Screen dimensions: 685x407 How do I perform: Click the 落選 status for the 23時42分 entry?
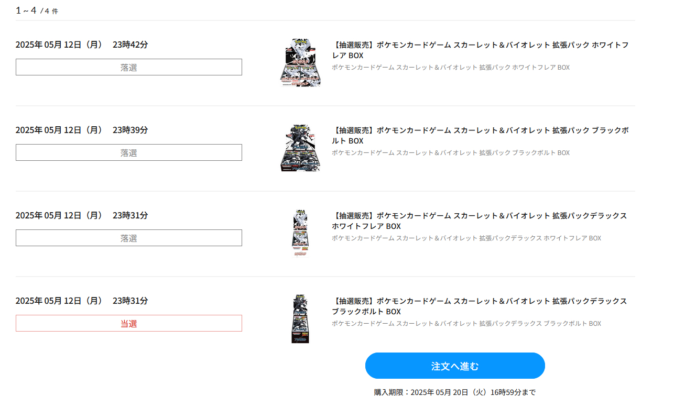(129, 67)
